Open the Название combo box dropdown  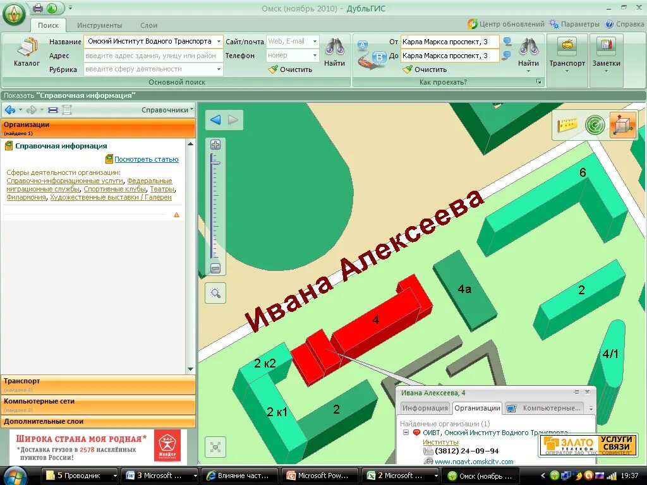219,41
